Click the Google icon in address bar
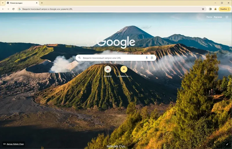 click(19, 9)
